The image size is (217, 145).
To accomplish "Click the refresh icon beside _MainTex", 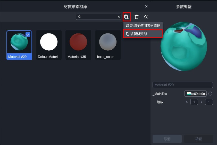I will point(210,94).
